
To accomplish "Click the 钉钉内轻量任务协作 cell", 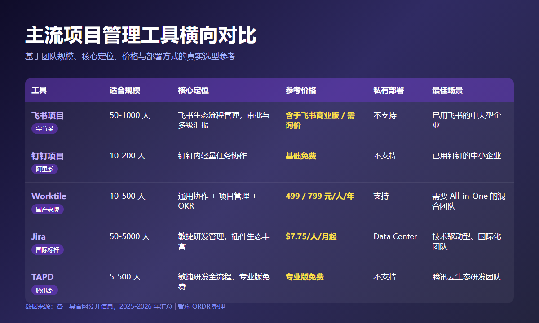I will tap(212, 156).
